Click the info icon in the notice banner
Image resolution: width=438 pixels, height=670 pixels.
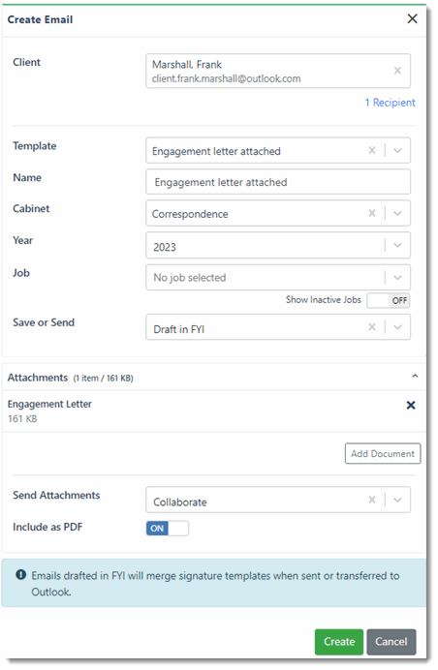tap(21, 575)
